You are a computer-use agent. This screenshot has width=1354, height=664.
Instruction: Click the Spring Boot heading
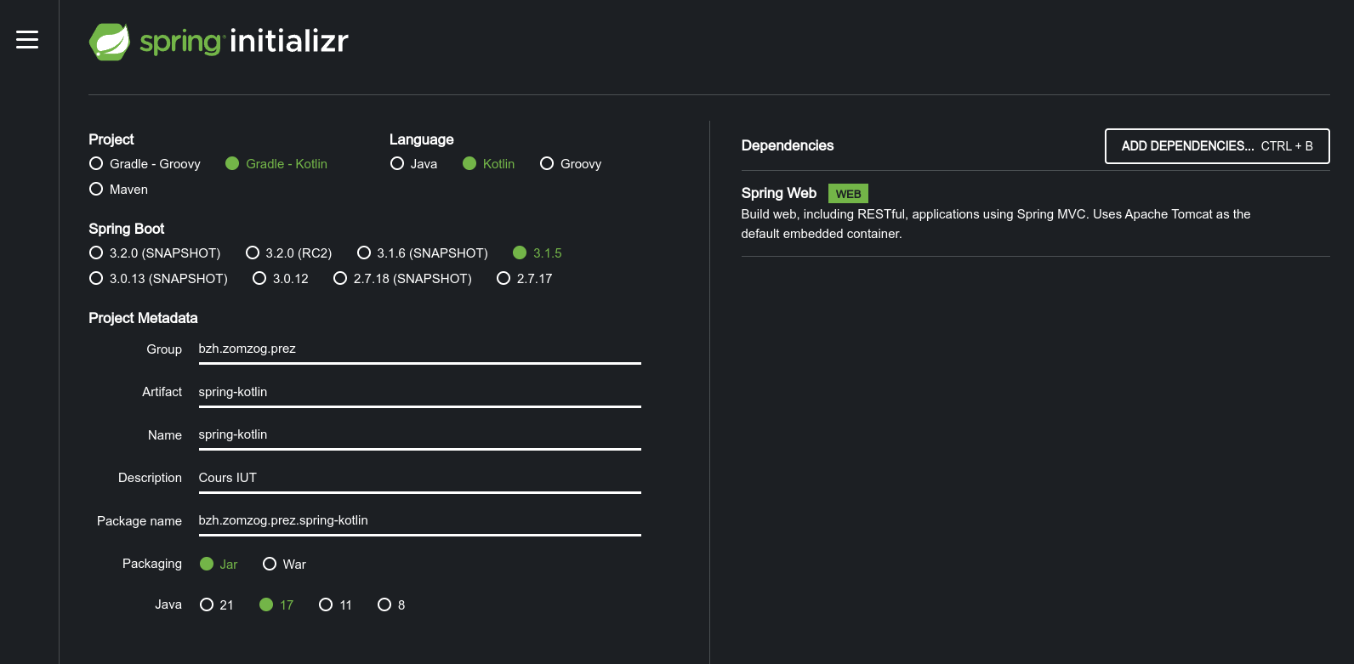126,229
